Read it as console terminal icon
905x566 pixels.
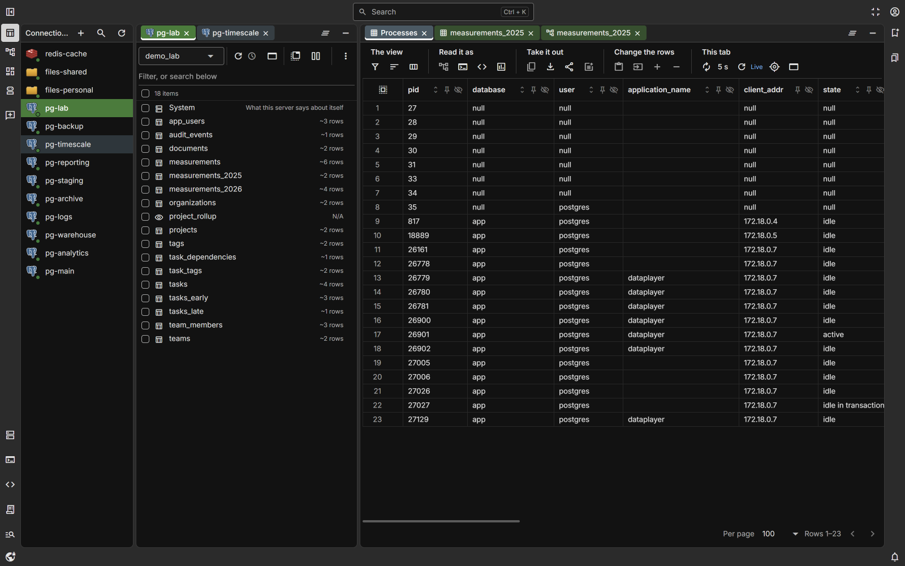463,67
